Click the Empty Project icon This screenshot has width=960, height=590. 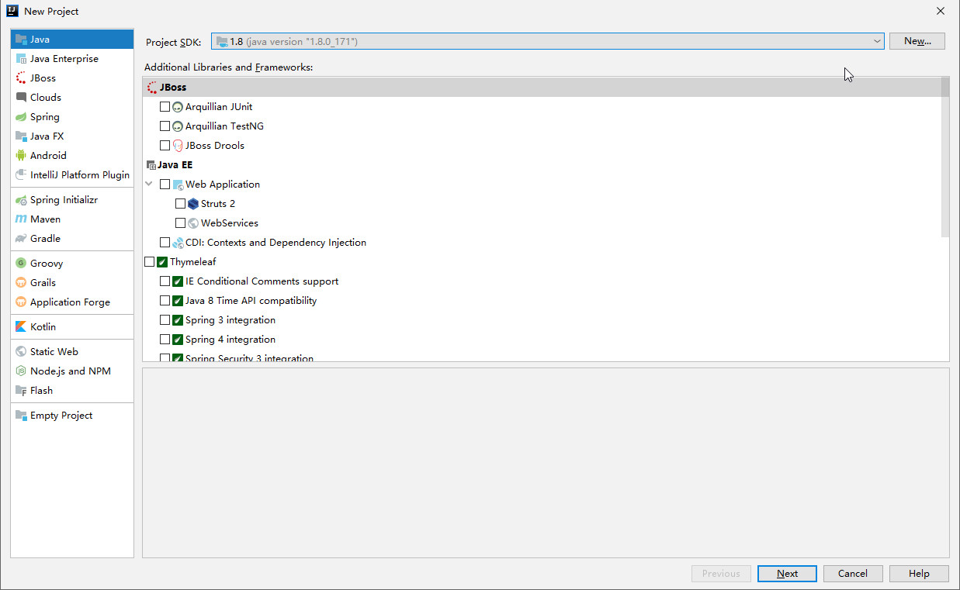(x=21, y=415)
